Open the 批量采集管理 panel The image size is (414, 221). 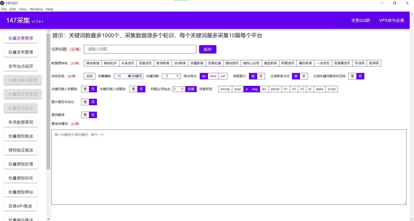click(20, 38)
